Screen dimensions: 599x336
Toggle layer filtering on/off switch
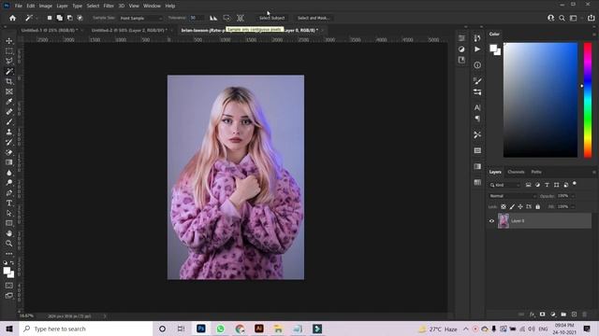coord(574,184)
